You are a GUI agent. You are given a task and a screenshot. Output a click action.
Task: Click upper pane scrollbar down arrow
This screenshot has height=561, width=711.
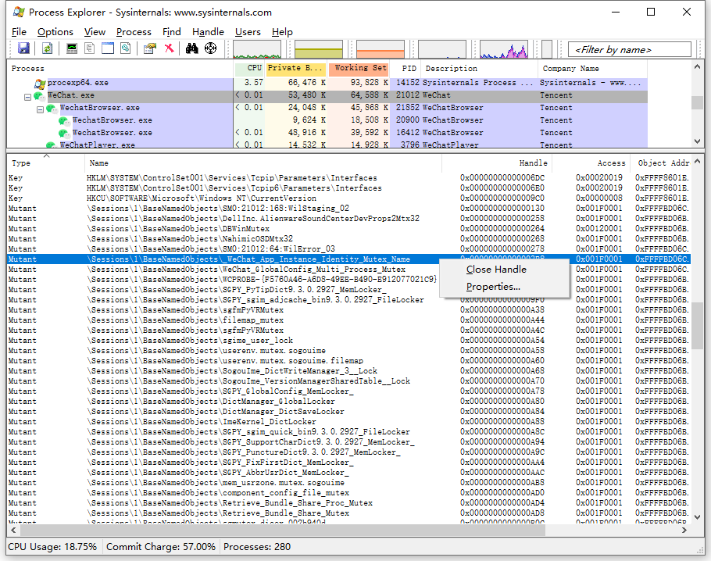point(697,141)
